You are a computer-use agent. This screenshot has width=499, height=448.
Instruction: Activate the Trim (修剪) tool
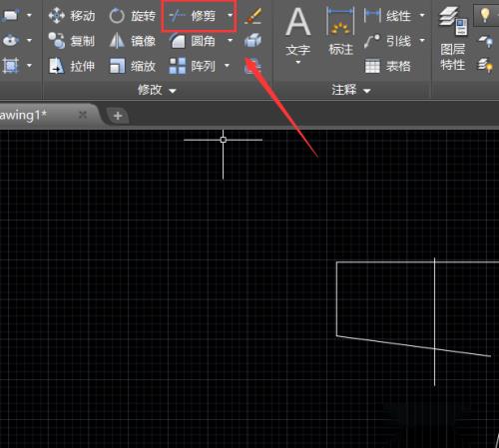point(193,16)
